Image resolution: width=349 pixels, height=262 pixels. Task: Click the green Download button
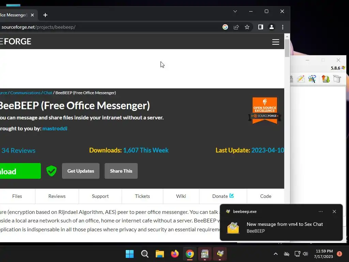pyautogui.click(x=20, y=171)
